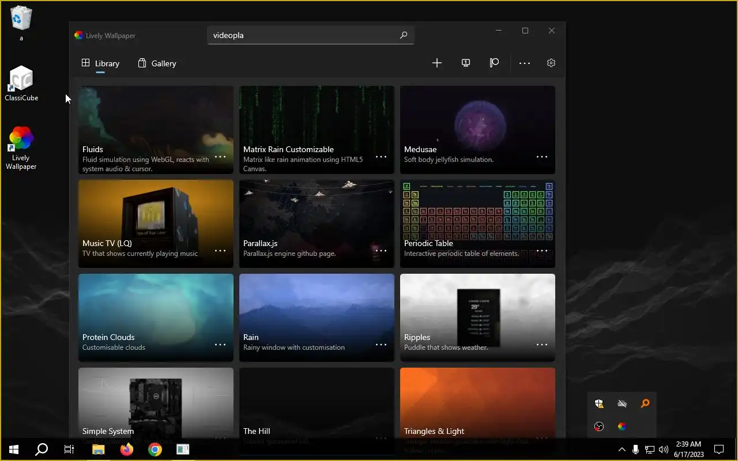This screenshot has width=738, height=461.
Task: Open the Recycle Bin desktop icon
Action: pos(21,23)
